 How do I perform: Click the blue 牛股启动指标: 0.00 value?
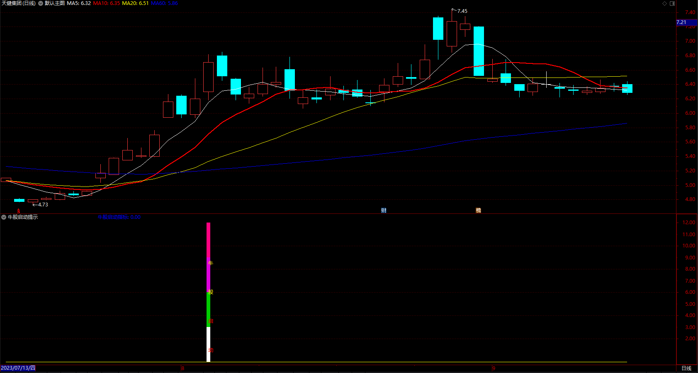(119, 217)
